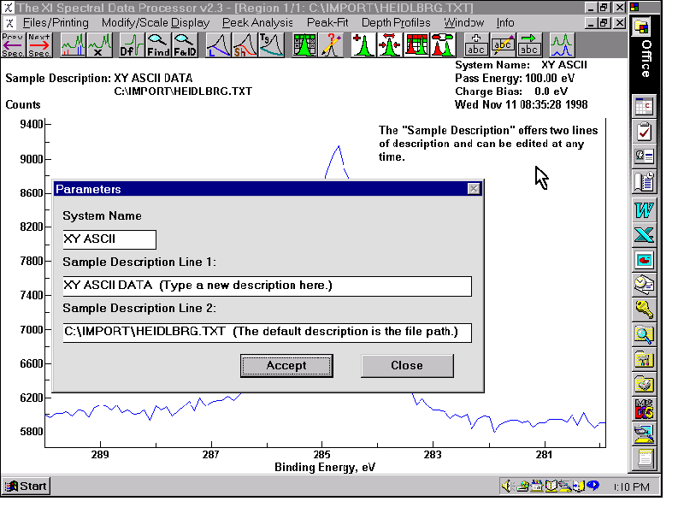Image resolution: width=684 pixels, height=513 pixels.
Task: Click the Sh Shirley background icon
Action: 245,44
